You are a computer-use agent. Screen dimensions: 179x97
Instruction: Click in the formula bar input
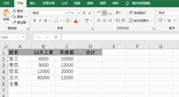click(120, 37)
